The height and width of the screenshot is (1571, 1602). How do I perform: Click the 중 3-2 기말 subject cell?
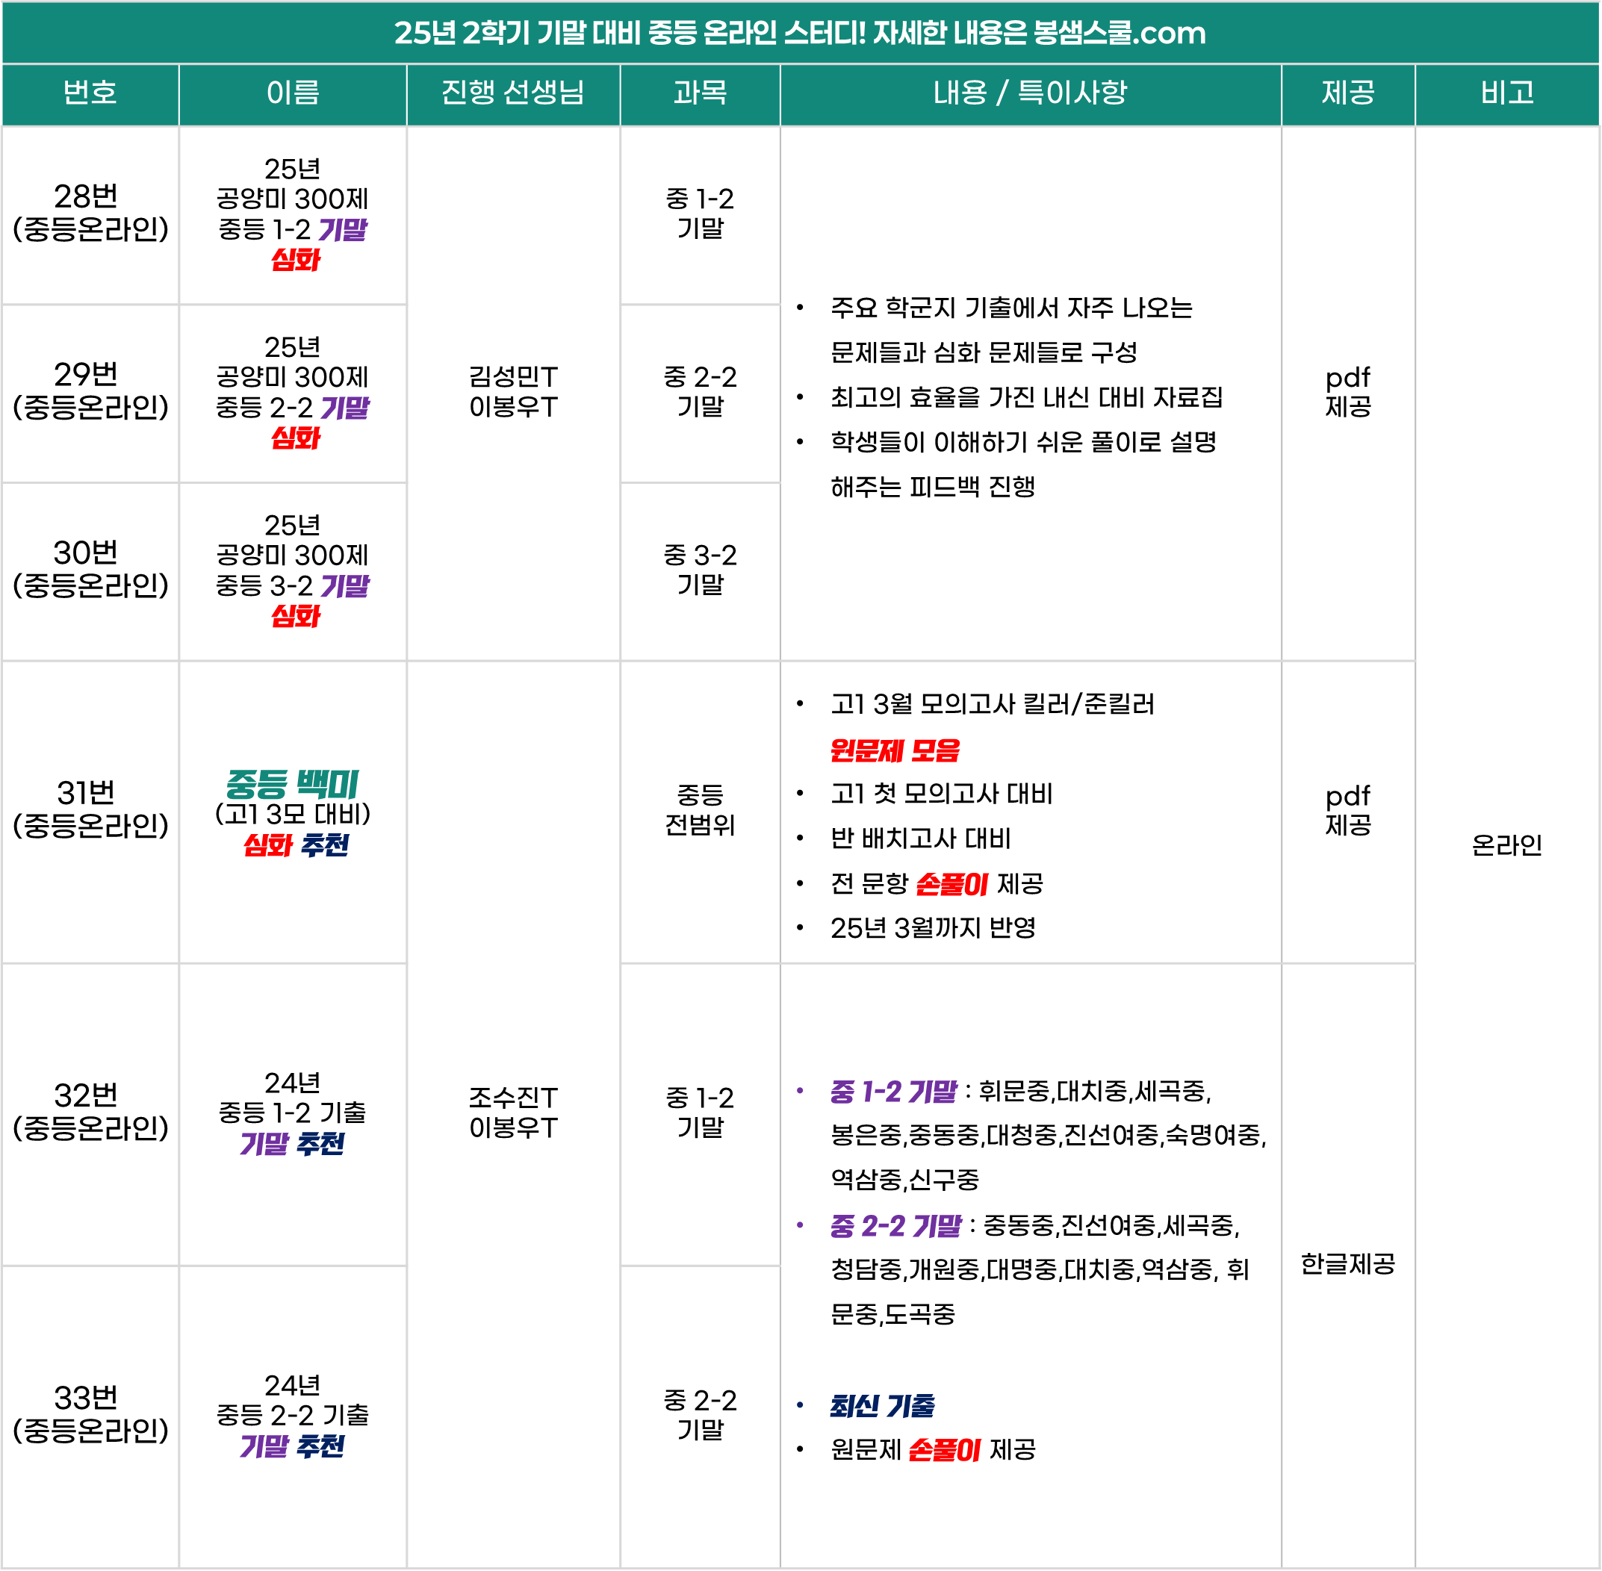pos(700,570)
